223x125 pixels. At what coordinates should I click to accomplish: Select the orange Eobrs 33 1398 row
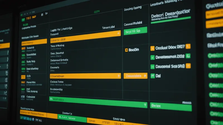tap(86, 37)
